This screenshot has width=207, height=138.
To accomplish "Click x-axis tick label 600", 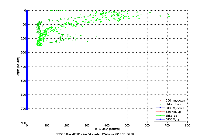I will [x=147, y=126].
